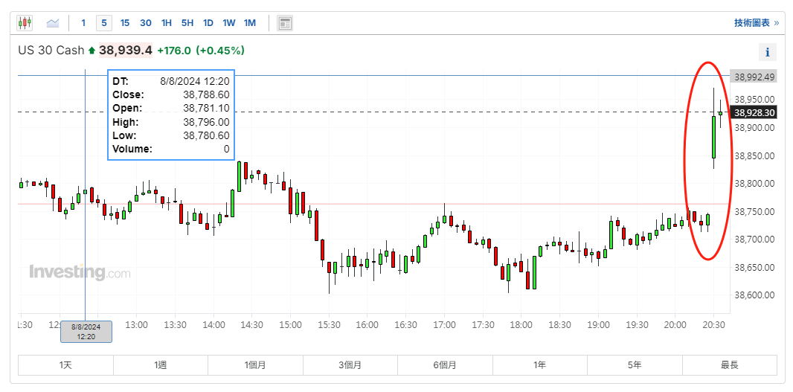Open the news panel icon in toolbar

(285, 23)
